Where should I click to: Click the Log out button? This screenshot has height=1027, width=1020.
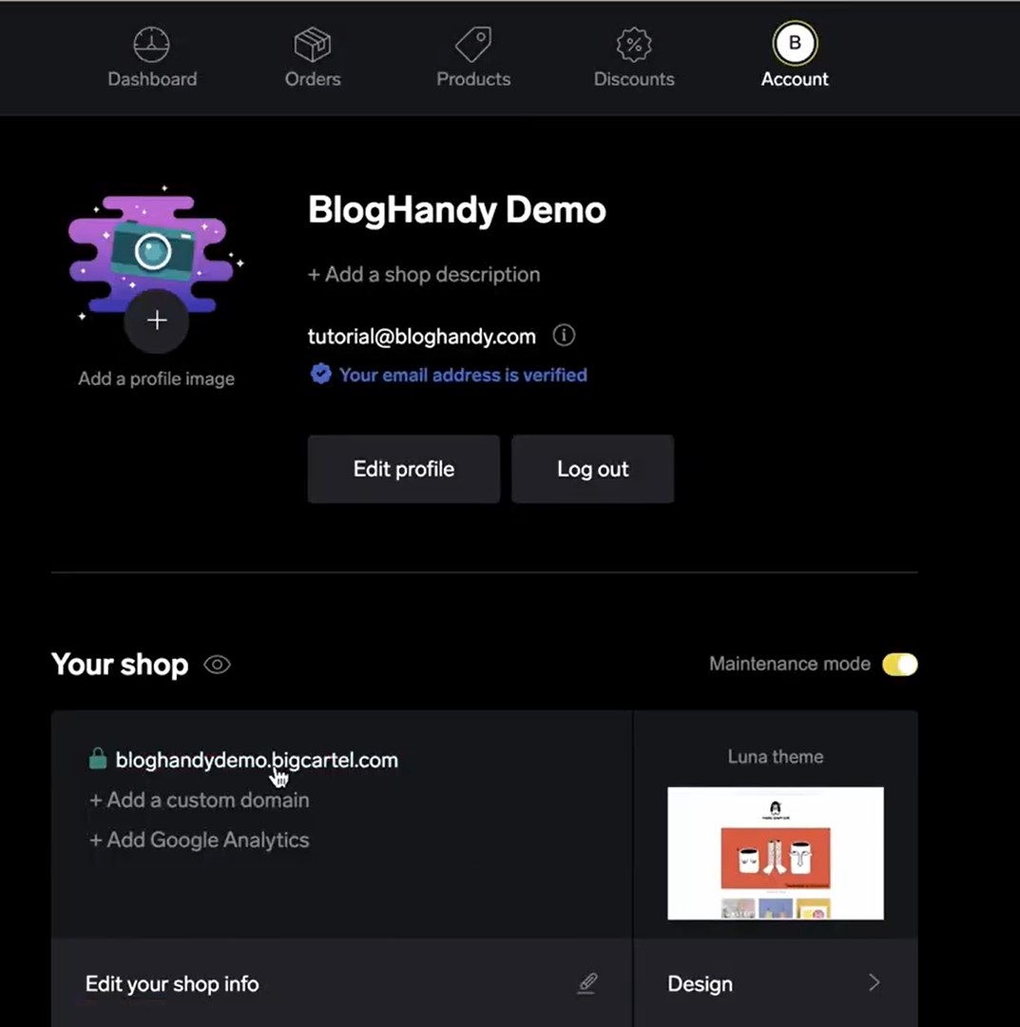click(592, 469)
